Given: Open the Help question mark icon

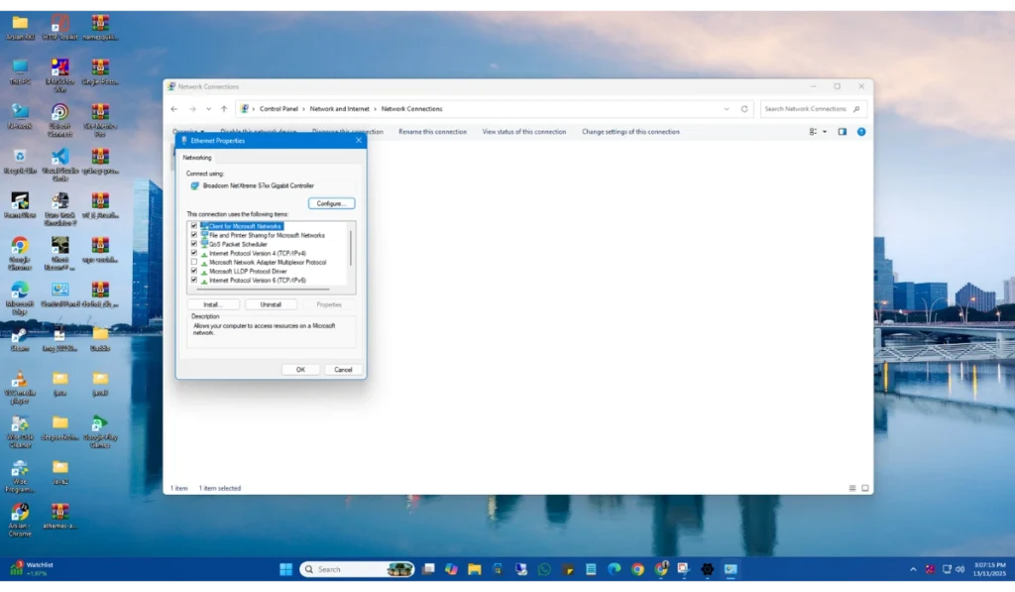Looking at the screenshot, I should (x=861, y=131).
